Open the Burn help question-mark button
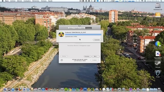164x92 pixels. click(62, 60)
